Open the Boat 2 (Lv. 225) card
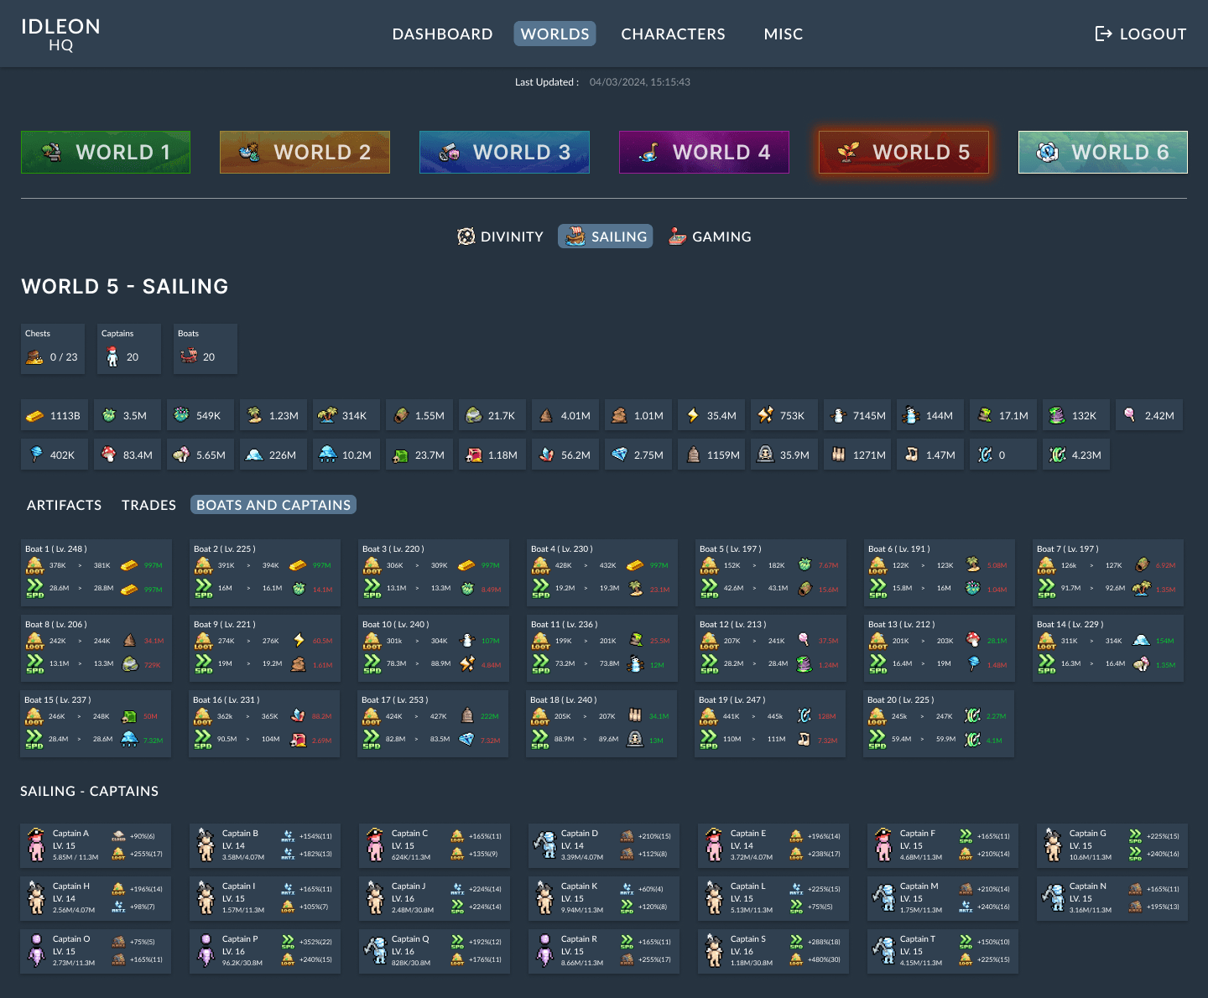 265,573
